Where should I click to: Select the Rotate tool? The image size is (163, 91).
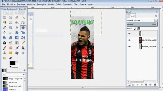pos(17,33)
